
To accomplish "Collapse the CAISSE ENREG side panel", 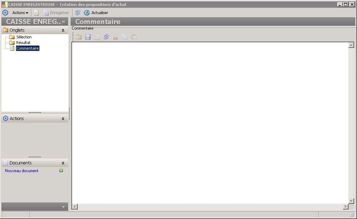I will (63, 21).
